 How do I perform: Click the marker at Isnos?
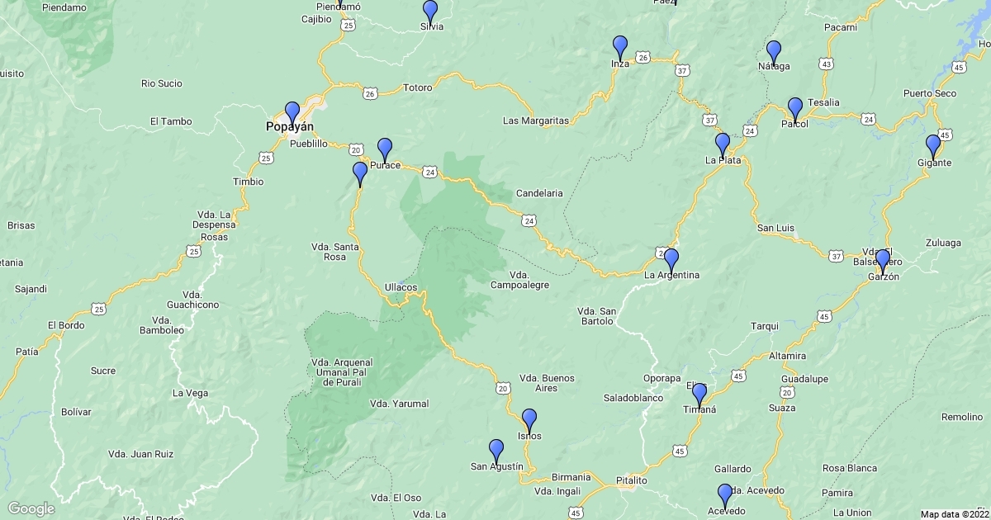[x=529, y=421]
